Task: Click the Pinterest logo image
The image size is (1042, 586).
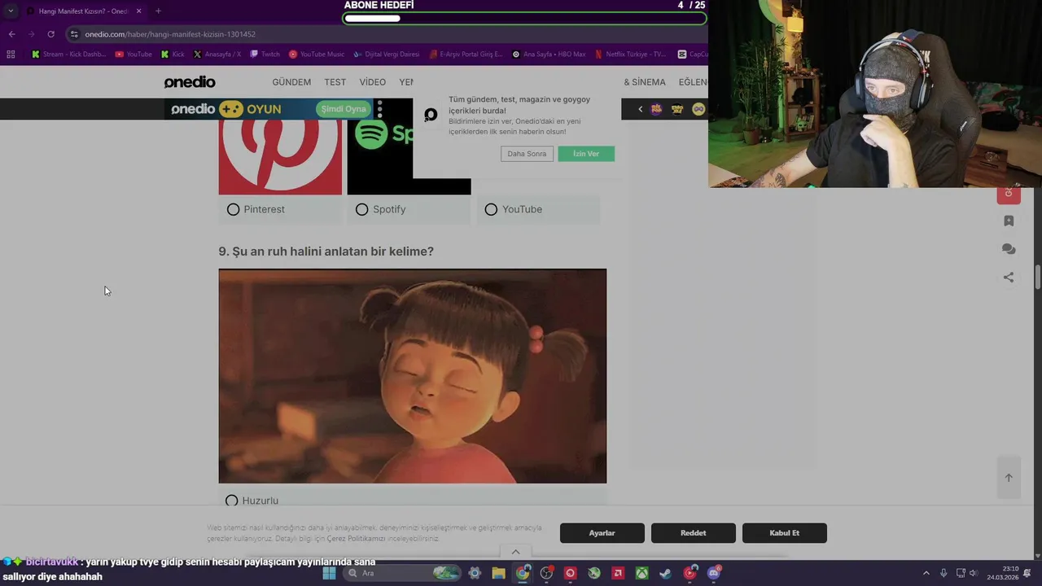Action: (x=280, y=158)
